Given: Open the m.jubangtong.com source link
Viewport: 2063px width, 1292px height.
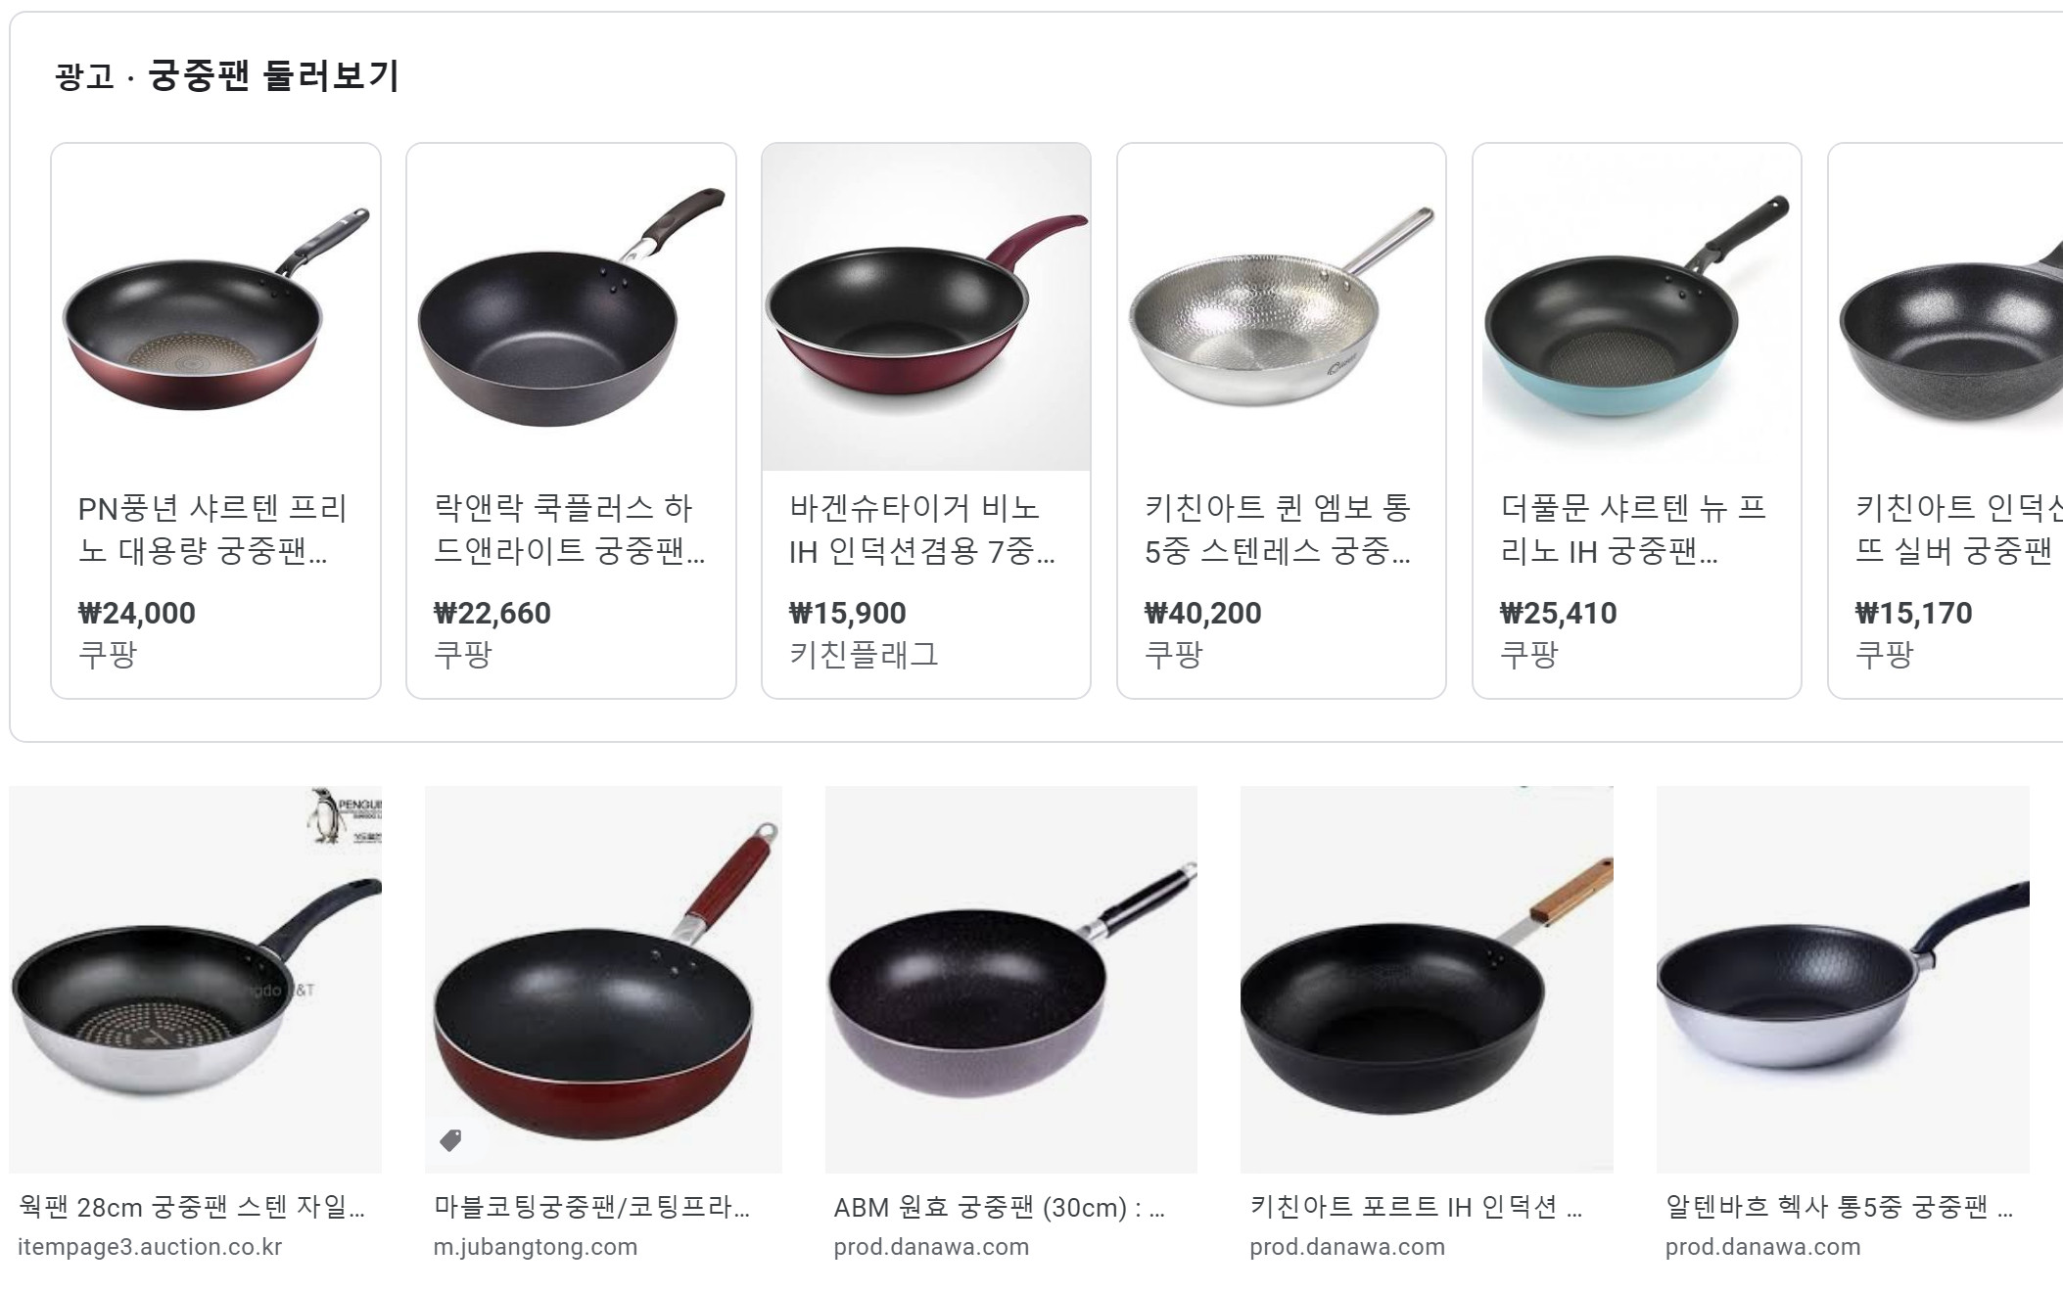Looking at the screenshot, I should [x=536, y=1247].
